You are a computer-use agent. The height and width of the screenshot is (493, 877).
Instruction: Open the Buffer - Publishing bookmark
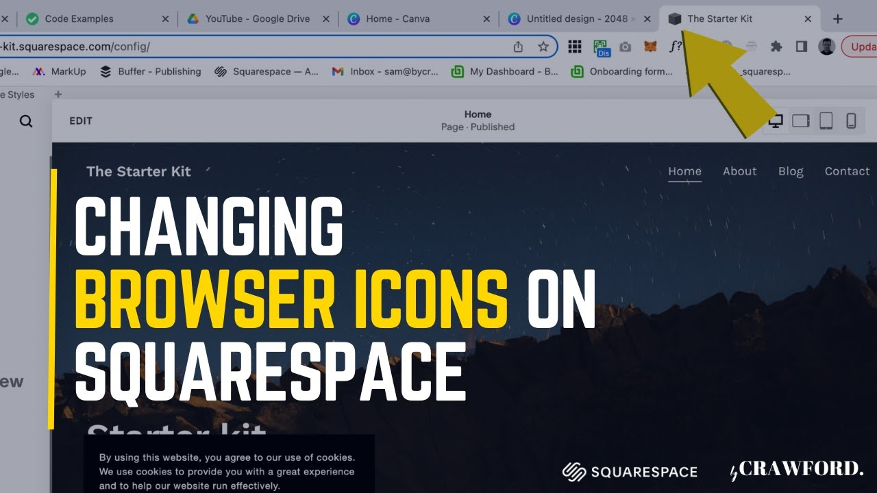click(x=151, y=71)
